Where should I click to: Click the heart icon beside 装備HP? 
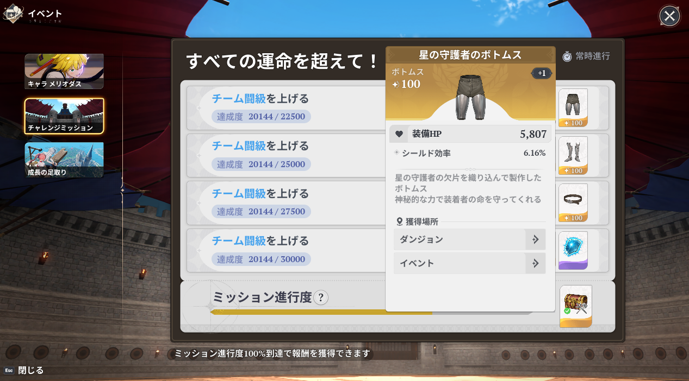click(x=399, y=134)
